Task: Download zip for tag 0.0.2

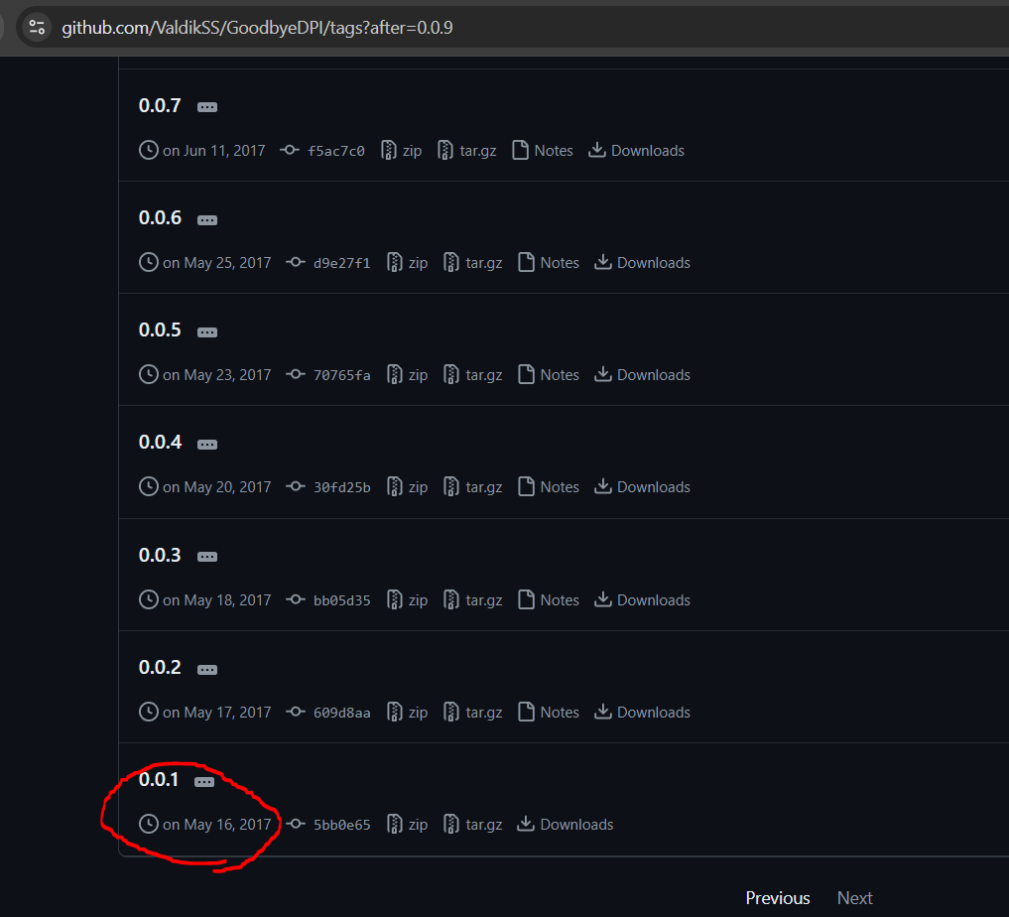Action: [x=408, y=713]
